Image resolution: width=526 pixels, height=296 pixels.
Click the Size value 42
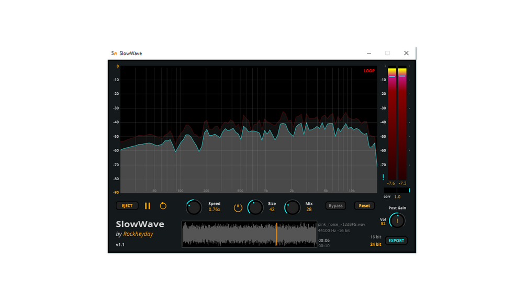272,210
